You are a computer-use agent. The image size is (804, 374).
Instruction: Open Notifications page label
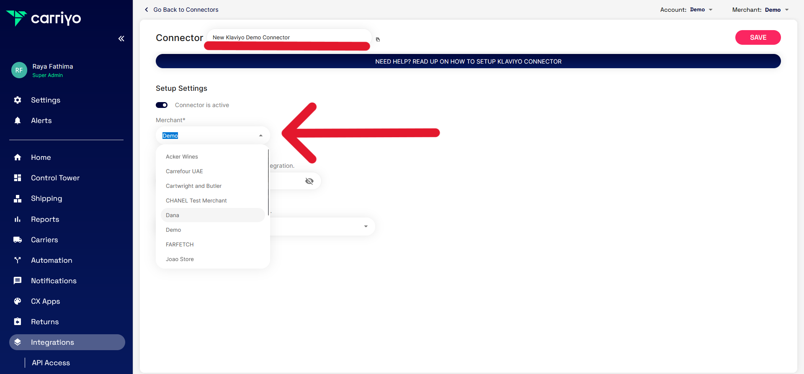(x=54, y=281)
